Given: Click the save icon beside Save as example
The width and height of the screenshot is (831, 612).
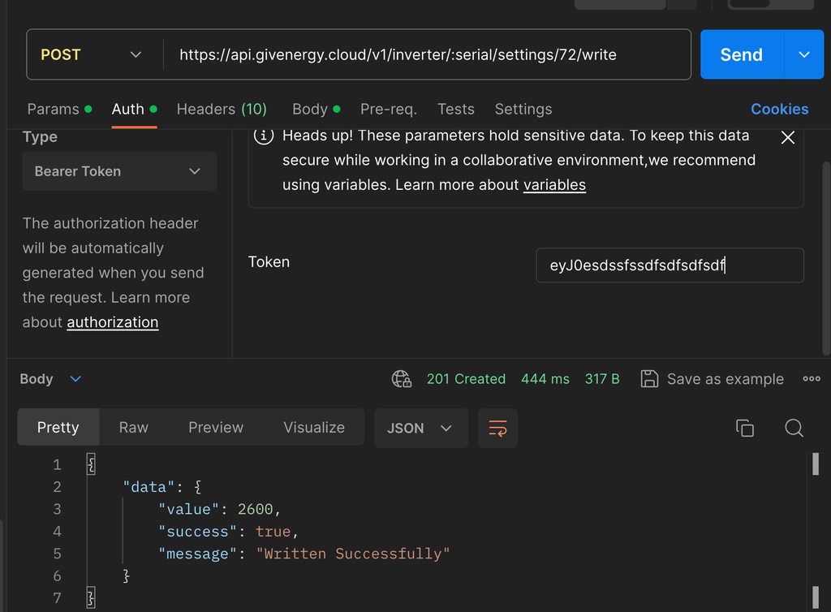Looking at the screenshot, I should [x=649, y=379].
